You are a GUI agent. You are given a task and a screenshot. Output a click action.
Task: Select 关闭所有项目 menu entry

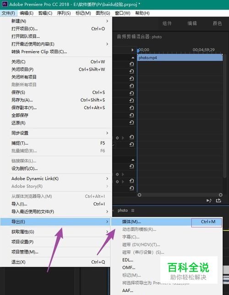click(56, 77)
